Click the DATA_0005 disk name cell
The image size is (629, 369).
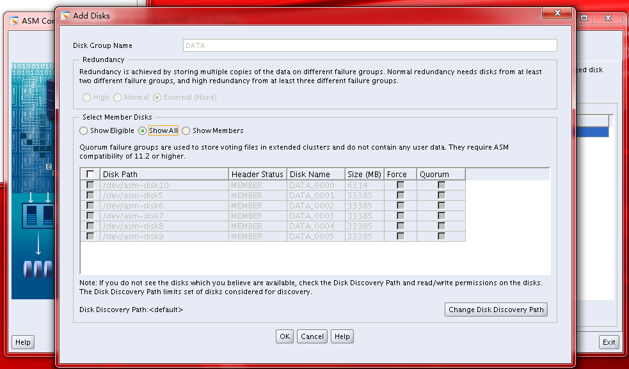(316, 236)
